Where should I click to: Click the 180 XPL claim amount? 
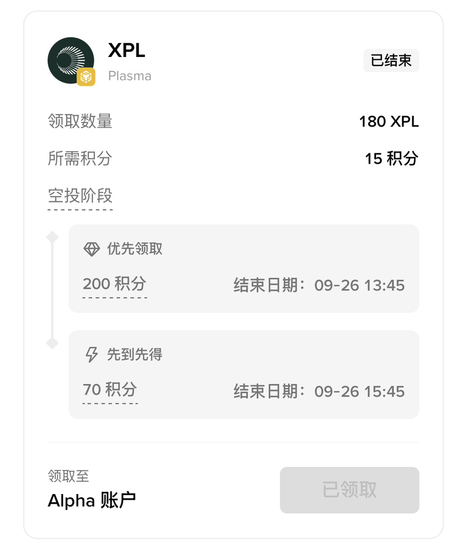389,122
